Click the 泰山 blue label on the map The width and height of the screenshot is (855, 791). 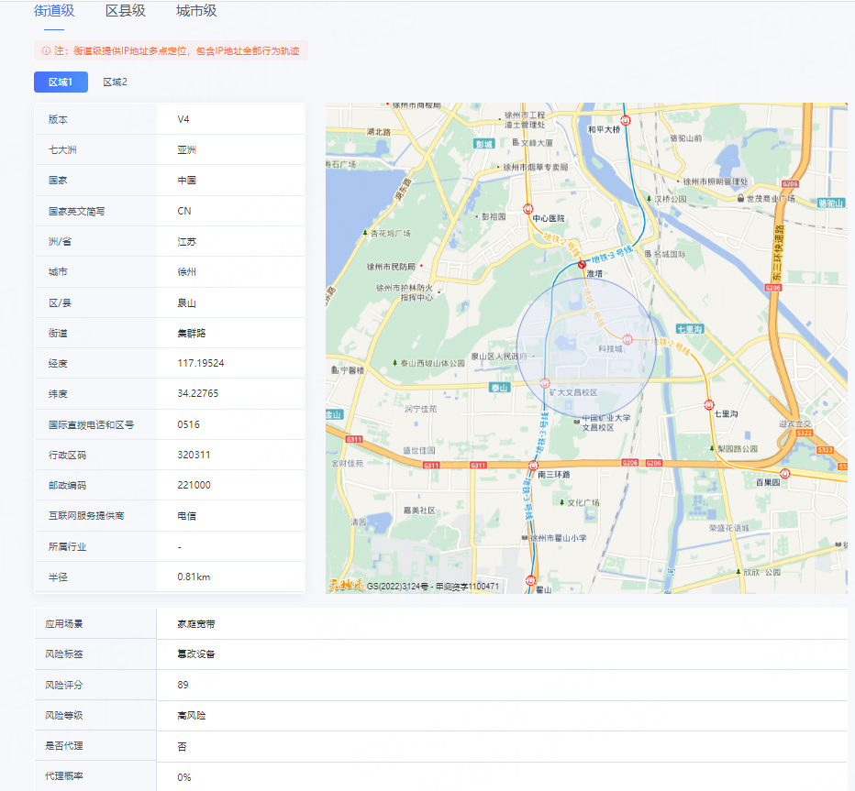tap(499, 388)
